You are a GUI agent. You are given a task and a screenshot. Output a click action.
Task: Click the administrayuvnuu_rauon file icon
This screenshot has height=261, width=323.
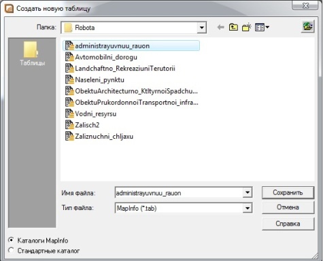69,46
